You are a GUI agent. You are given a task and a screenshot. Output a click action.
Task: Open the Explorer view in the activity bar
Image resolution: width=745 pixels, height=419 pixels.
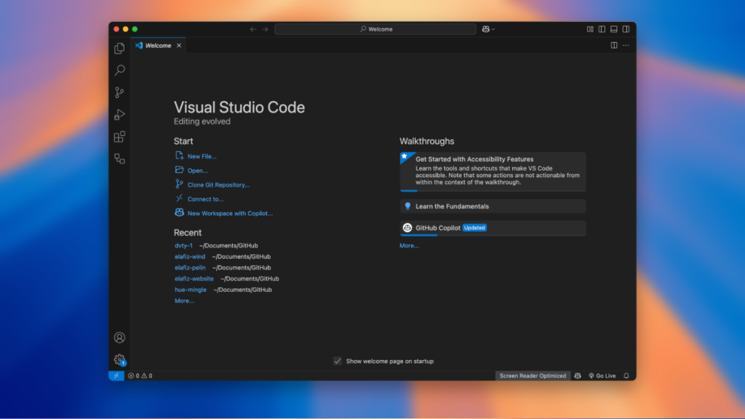pos(119,48)
